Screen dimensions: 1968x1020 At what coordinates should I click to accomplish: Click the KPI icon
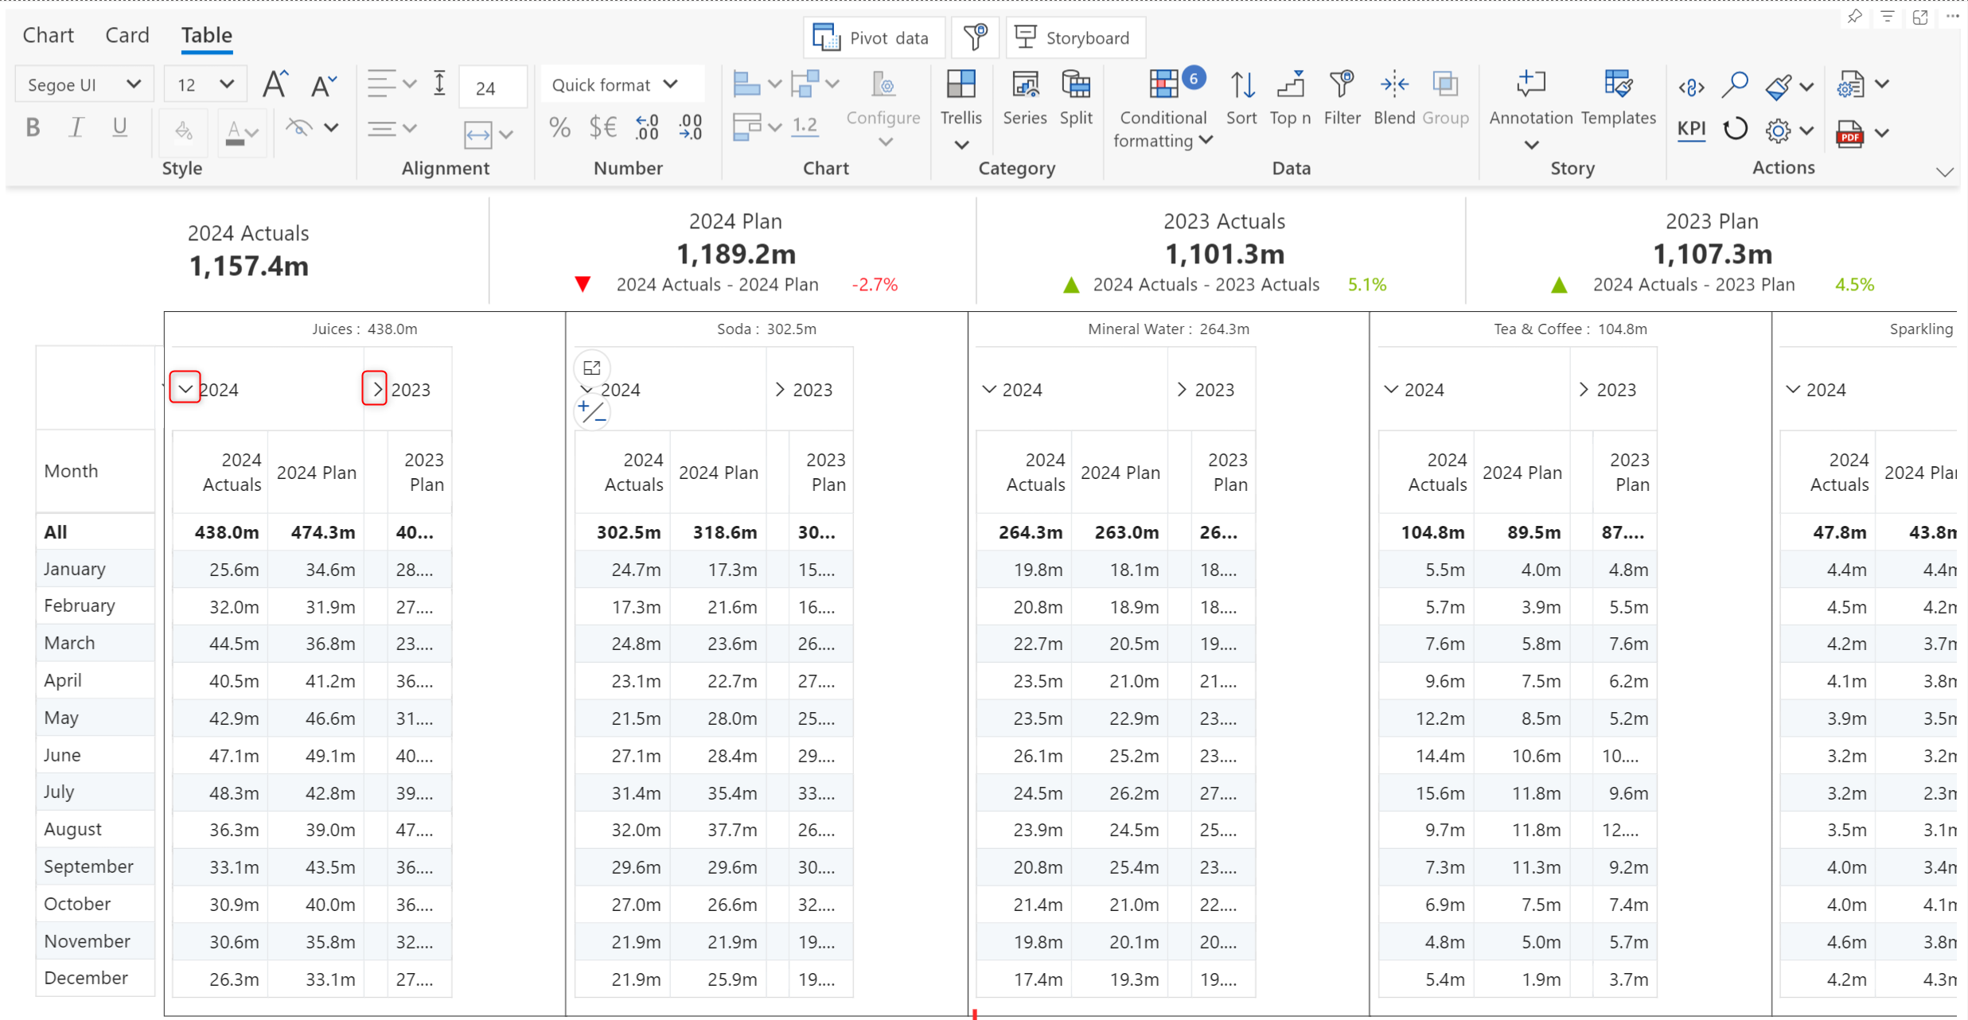[1691, 129]
